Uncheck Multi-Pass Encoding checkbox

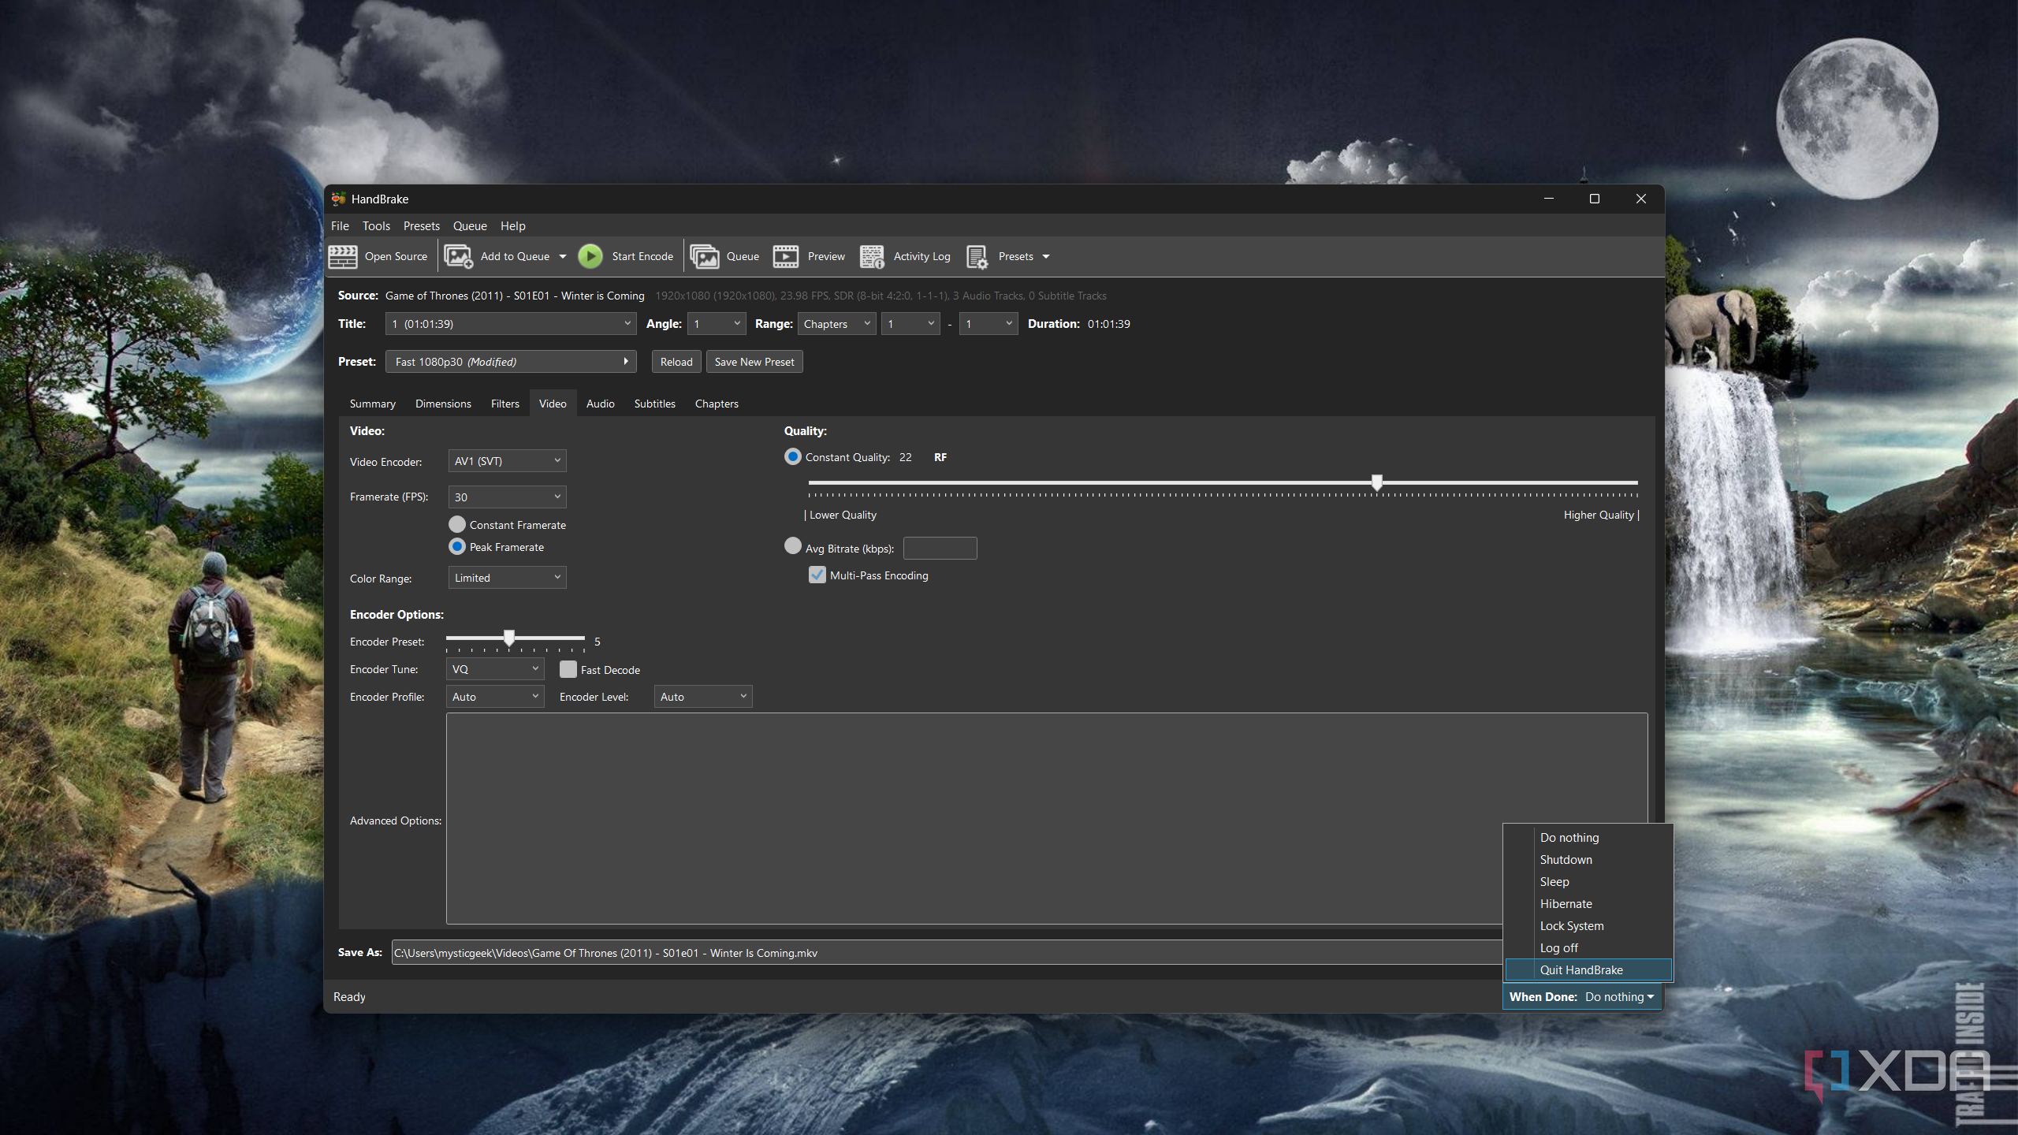click(x=817, y=575)
